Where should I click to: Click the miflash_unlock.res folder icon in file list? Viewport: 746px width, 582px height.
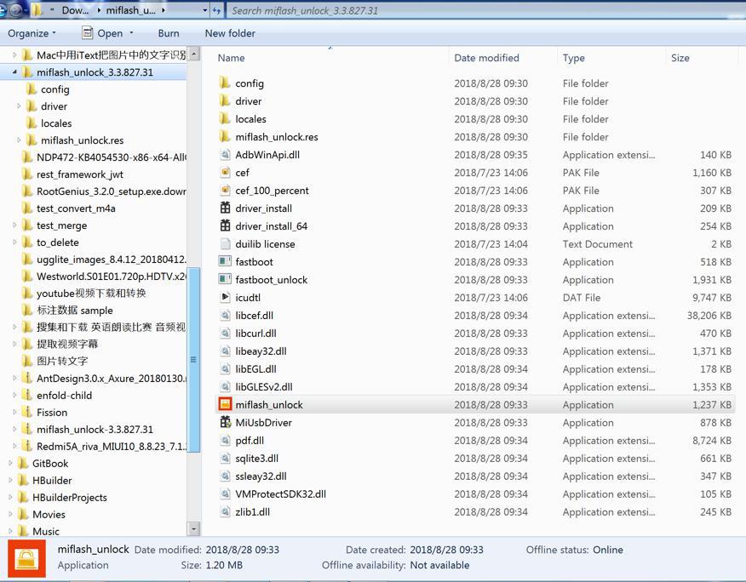pyautogui.click(x=225, y=137)
